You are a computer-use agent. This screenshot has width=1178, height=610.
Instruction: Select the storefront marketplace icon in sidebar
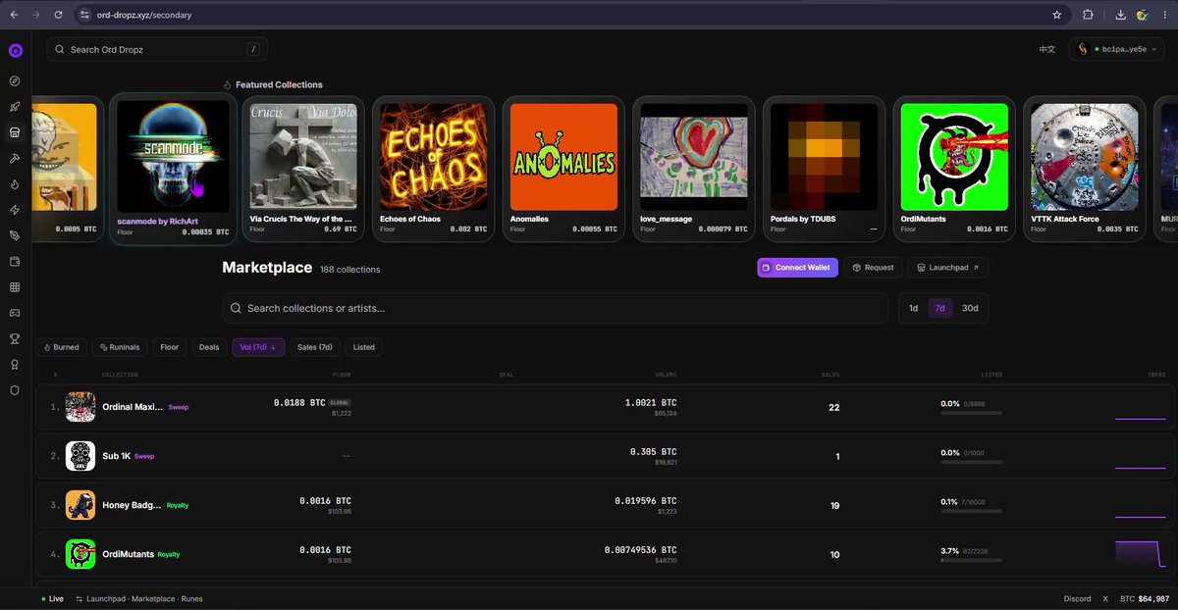[x=15, y=132]
